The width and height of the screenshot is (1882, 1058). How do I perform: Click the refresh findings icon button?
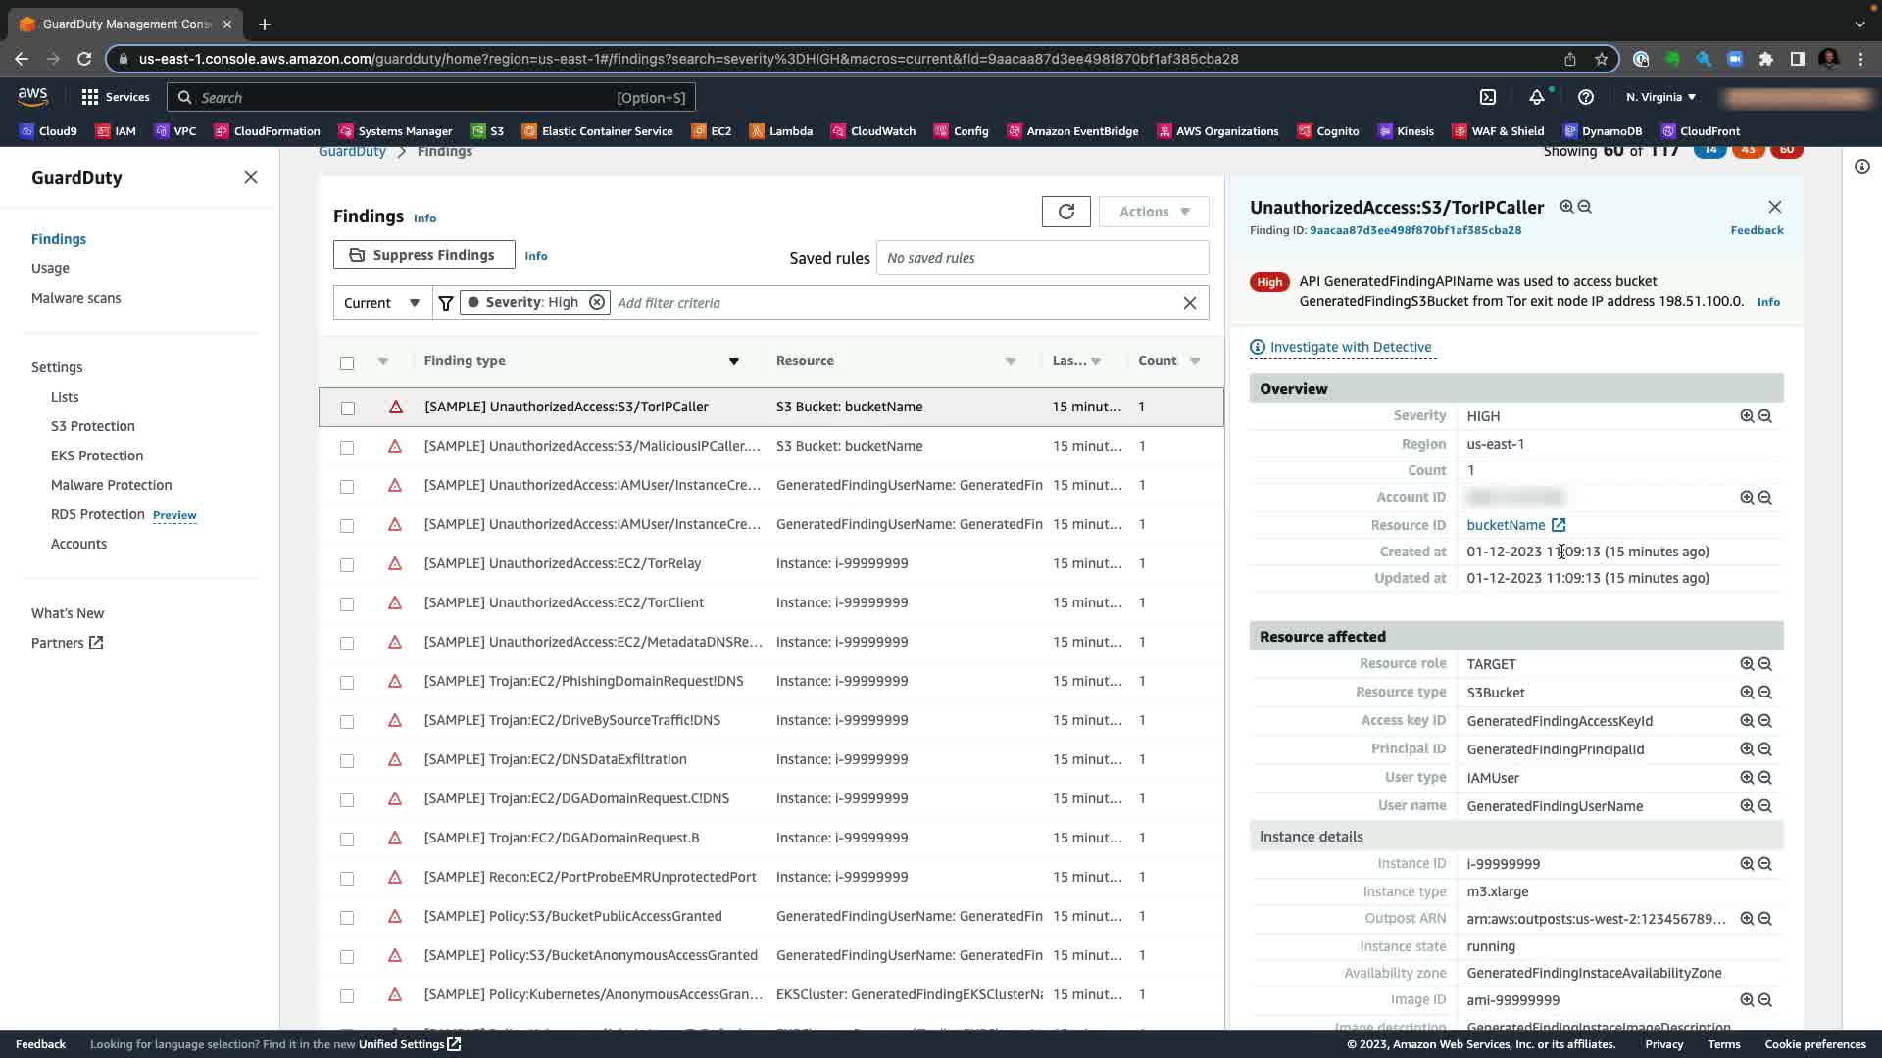click(x=1065, y=212)
